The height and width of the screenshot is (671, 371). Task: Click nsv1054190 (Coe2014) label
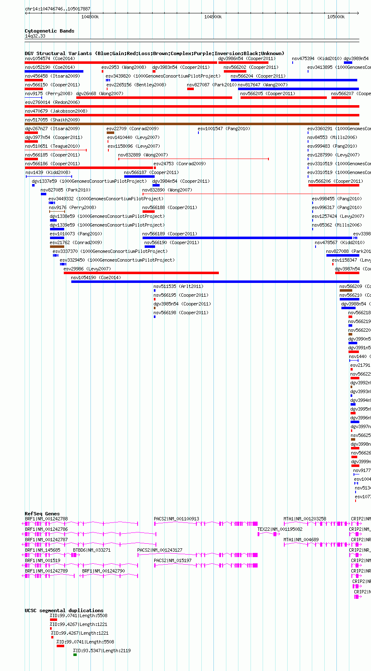tap(96, 277)
